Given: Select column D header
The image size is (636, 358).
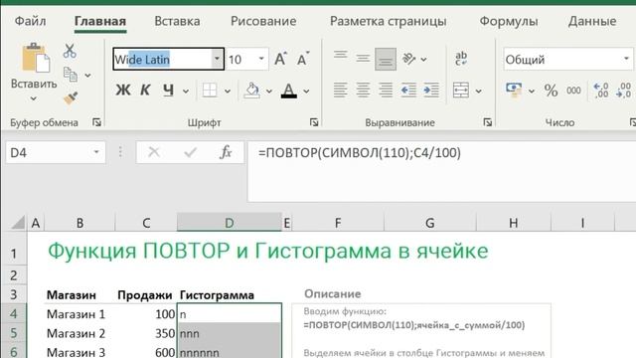Looking at the screenshot, I should coord(230,223).
